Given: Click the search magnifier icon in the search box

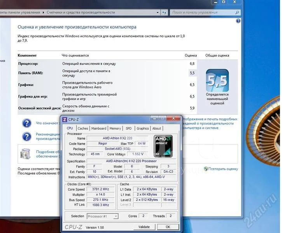Looking at the screenshot, I should point(237,12).
